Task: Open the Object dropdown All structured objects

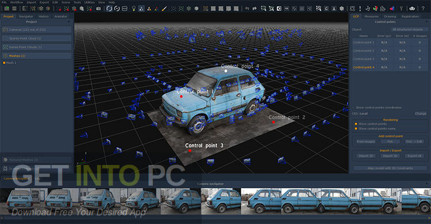Action: [409, 29]
